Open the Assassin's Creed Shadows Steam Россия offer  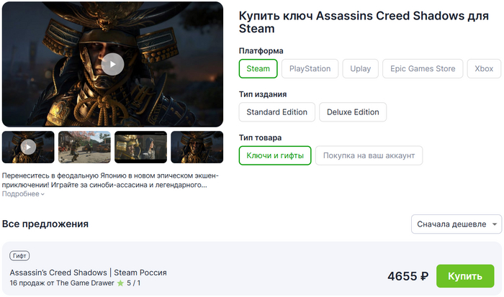pos(89,273)
